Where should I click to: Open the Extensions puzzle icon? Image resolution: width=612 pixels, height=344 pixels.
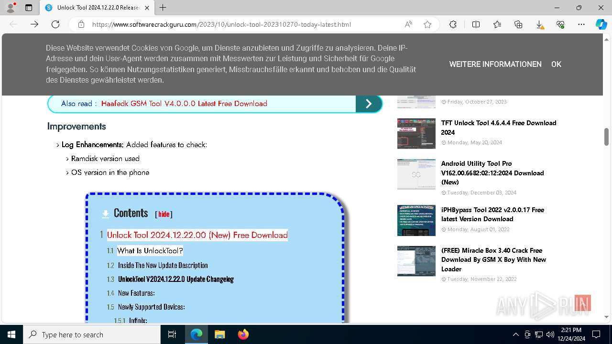(453, 24)
